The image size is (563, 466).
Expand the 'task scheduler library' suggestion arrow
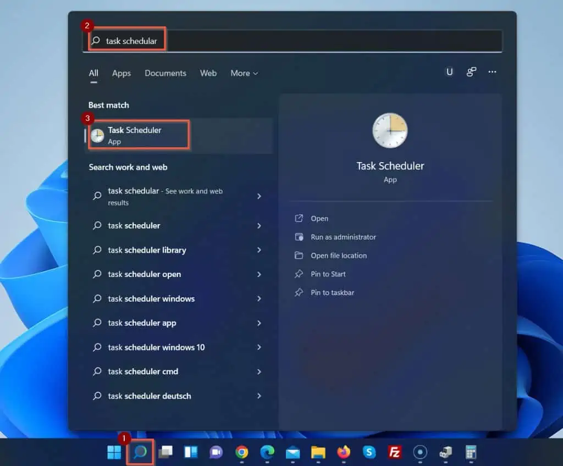(259, 250)
